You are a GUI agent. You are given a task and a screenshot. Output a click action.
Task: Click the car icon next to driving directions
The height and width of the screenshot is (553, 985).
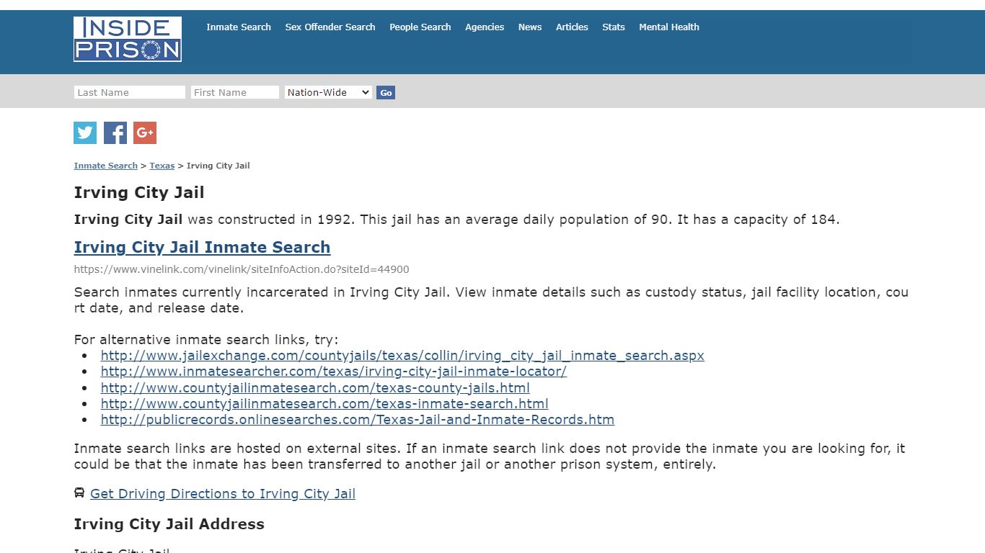(x=79, y=493)
